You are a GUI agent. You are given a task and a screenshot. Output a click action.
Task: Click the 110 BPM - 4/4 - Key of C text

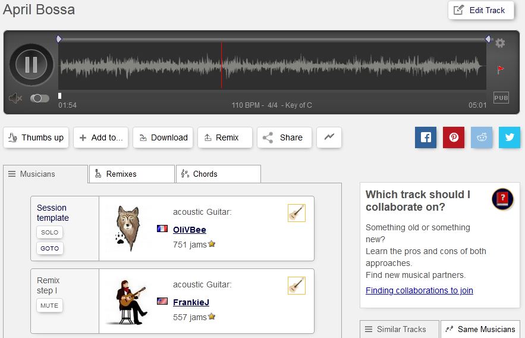point(272,105)
